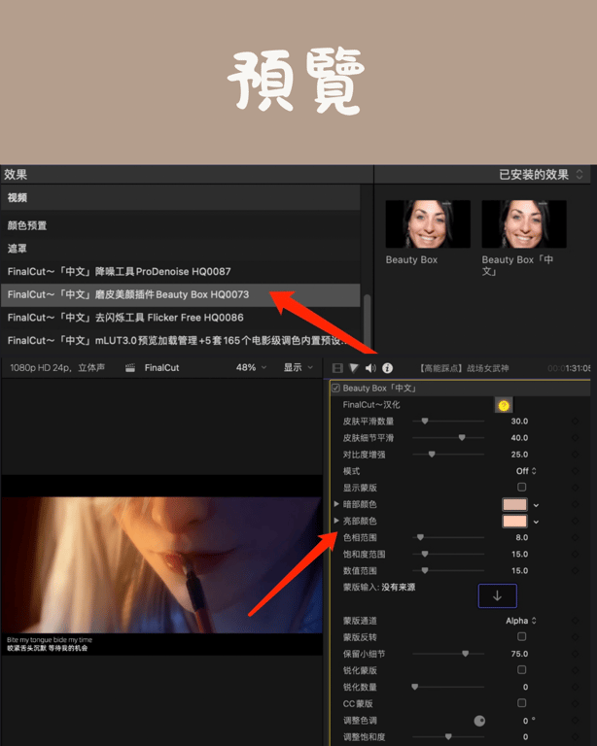The width and height of the screenshot is (597, 746).
Task: Click the 蒙版输入: 没有来源 label
Action: [379, 587]
